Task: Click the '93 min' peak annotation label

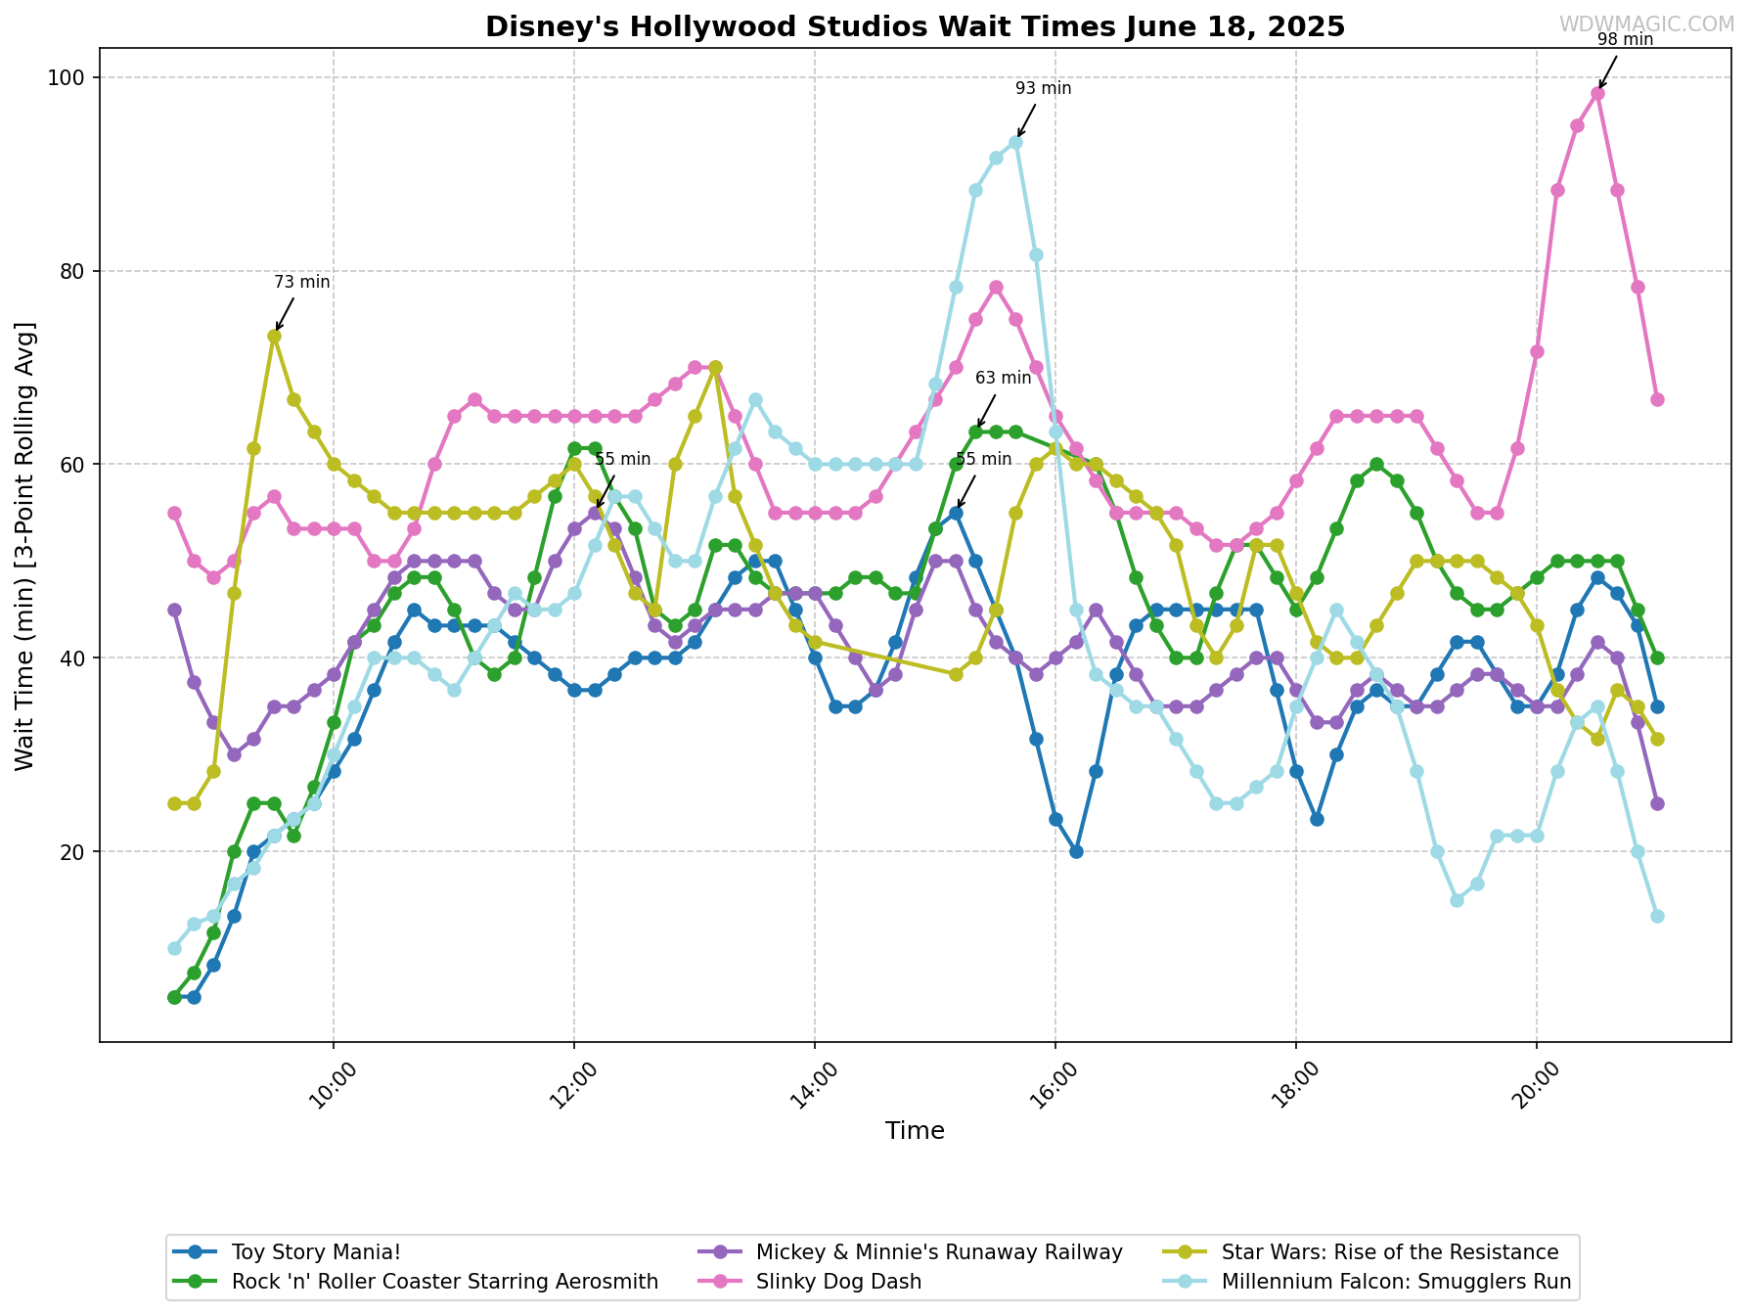Action: click(1044, 88)
